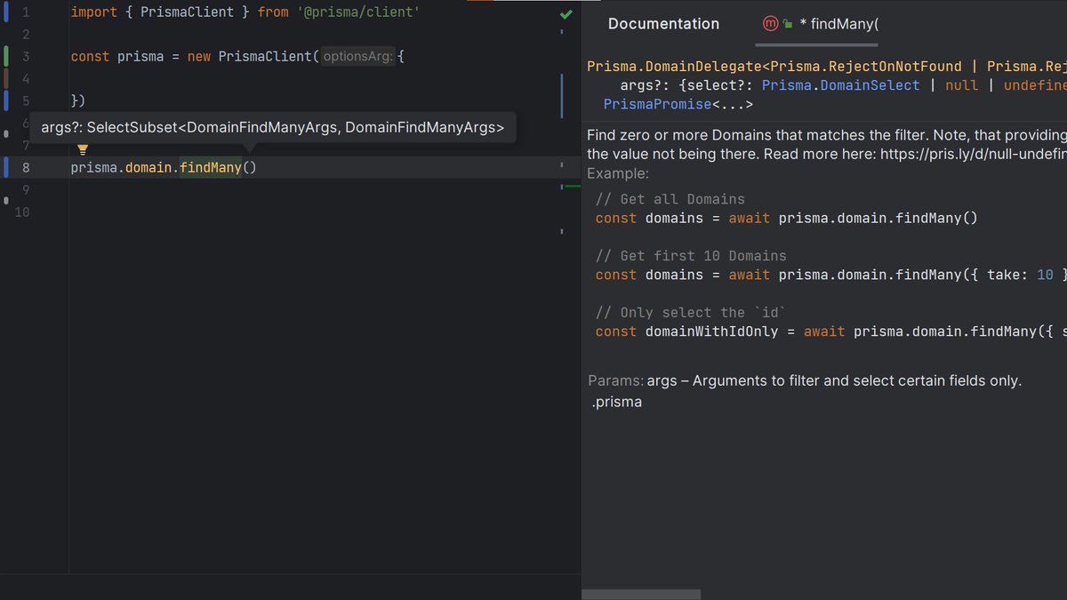The image size is (1067, 600).
Task: Click the findMany call on line 8
Action: [x=211, y=167]
